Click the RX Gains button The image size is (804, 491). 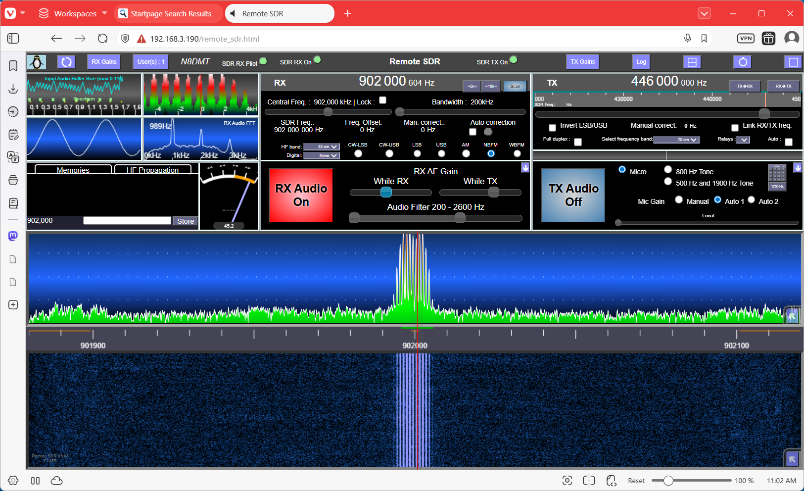click(104, 62)
